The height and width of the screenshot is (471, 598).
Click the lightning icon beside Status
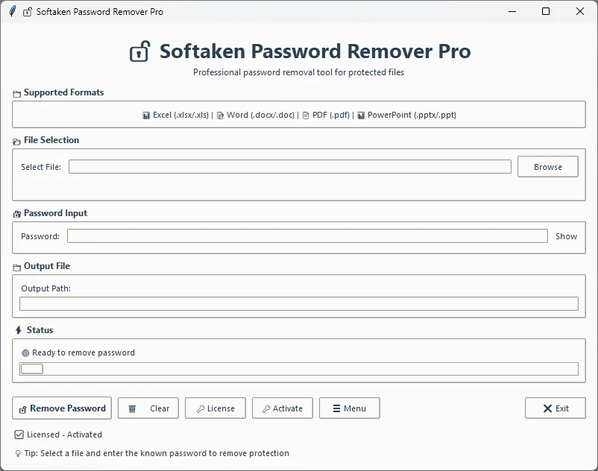point(18,329)
